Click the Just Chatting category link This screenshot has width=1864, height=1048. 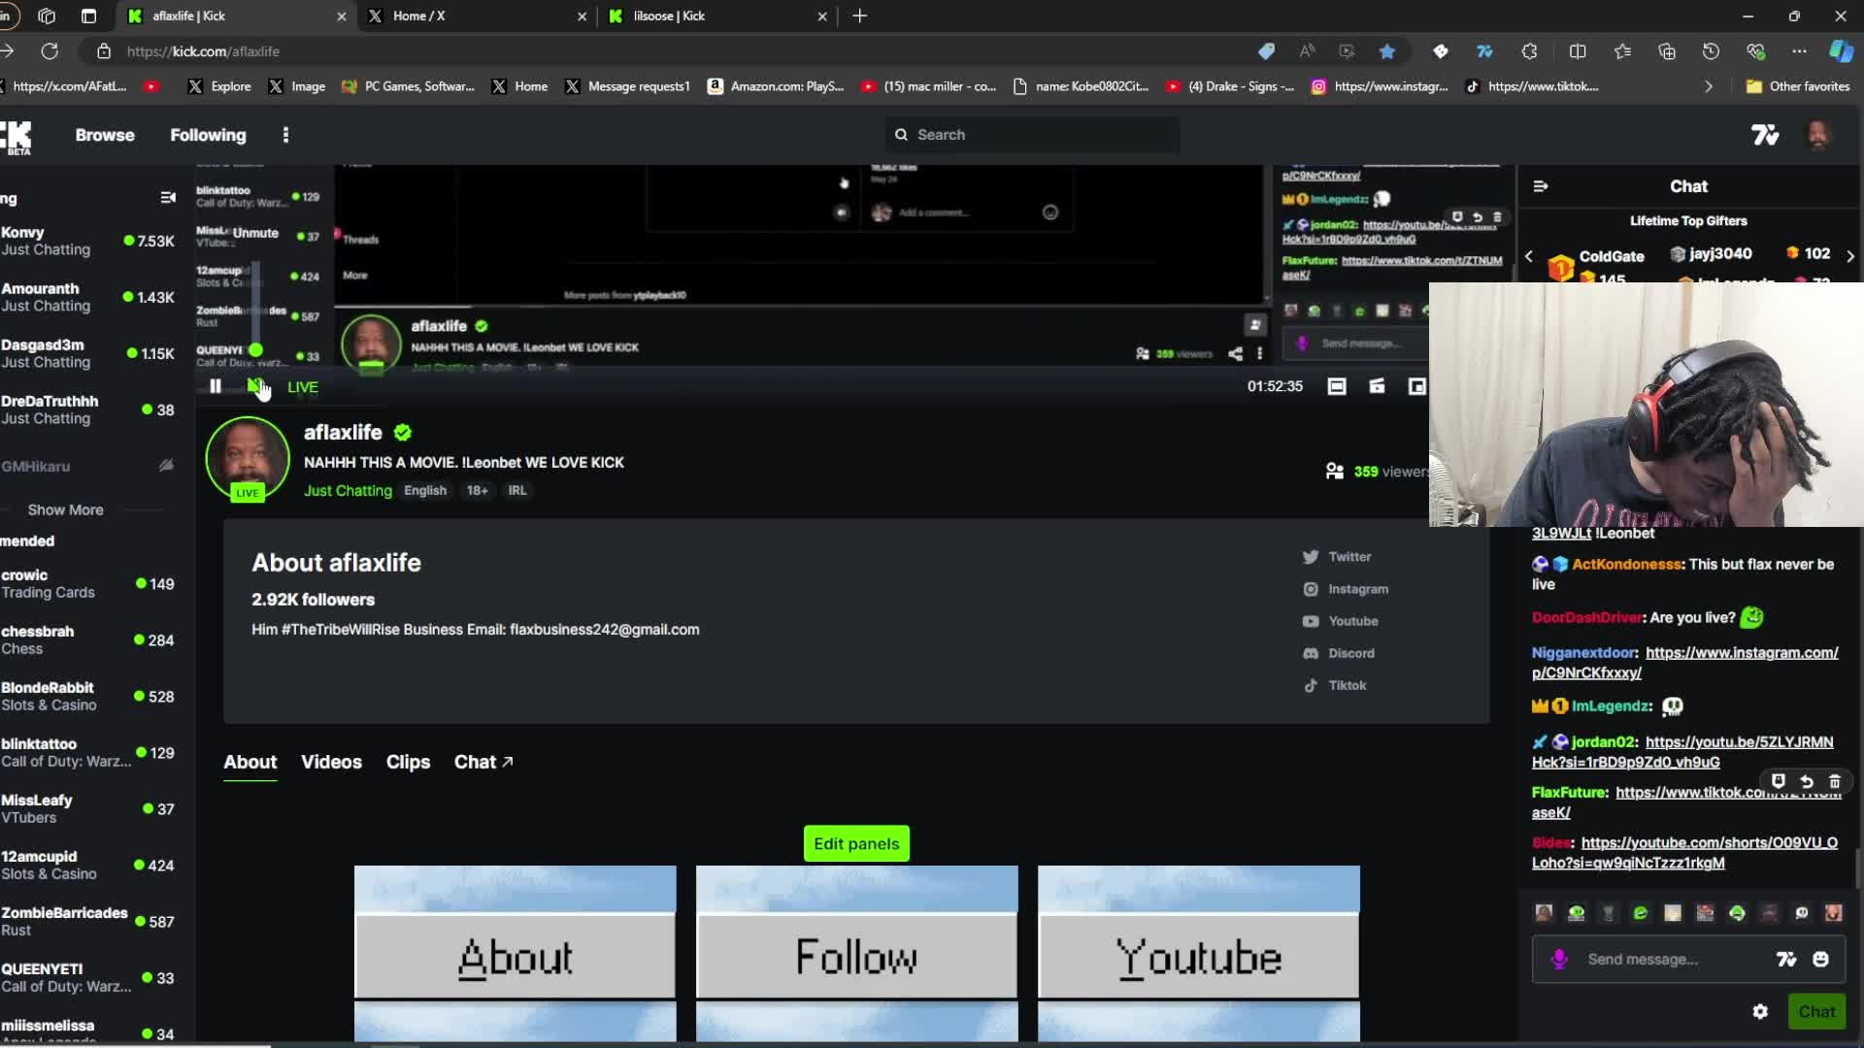click(348, 490)
